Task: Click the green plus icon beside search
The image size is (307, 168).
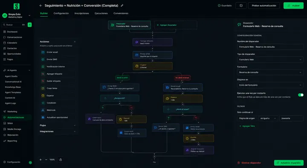Action: [x=29, y=25]
